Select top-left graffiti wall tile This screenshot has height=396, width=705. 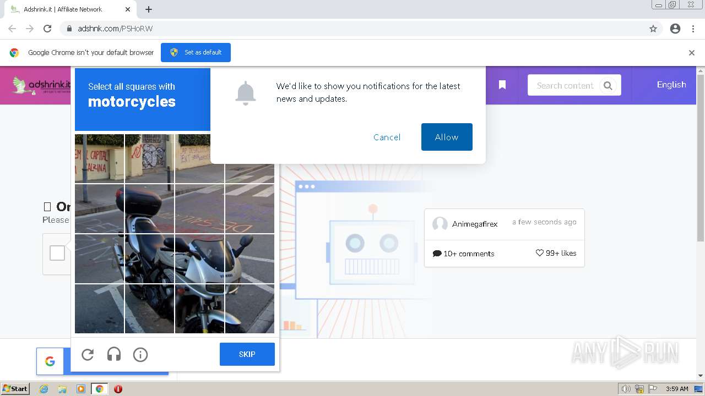pyautogui.click(x=99, y=158)
